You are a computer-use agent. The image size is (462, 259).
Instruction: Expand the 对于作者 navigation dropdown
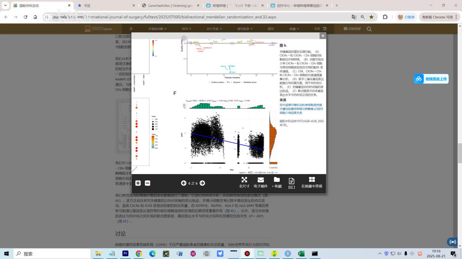click(x=214, y=29)
